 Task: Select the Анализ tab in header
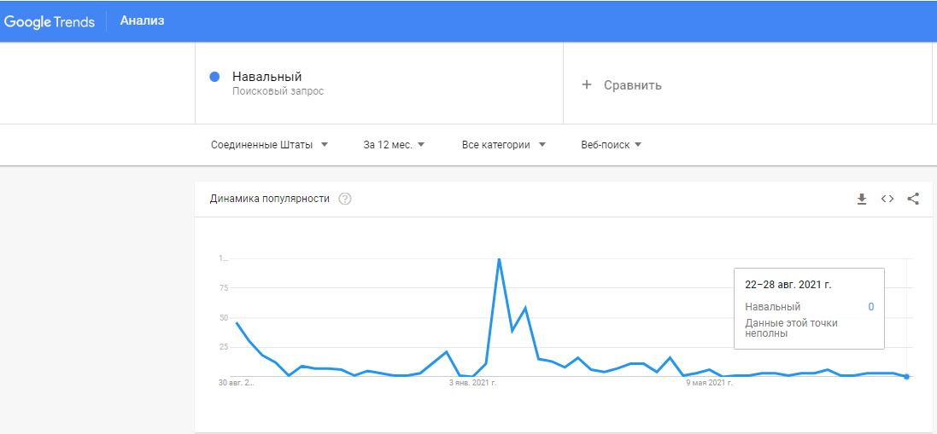[143, 20]
